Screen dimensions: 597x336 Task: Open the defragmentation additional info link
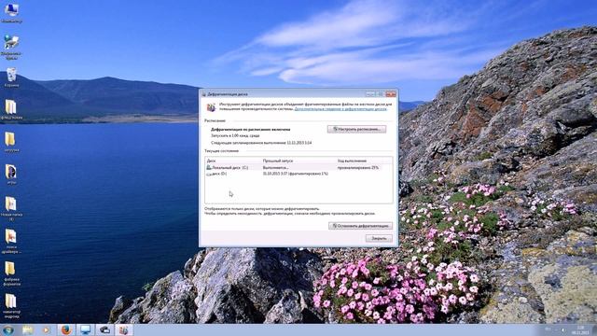(340, 109)
